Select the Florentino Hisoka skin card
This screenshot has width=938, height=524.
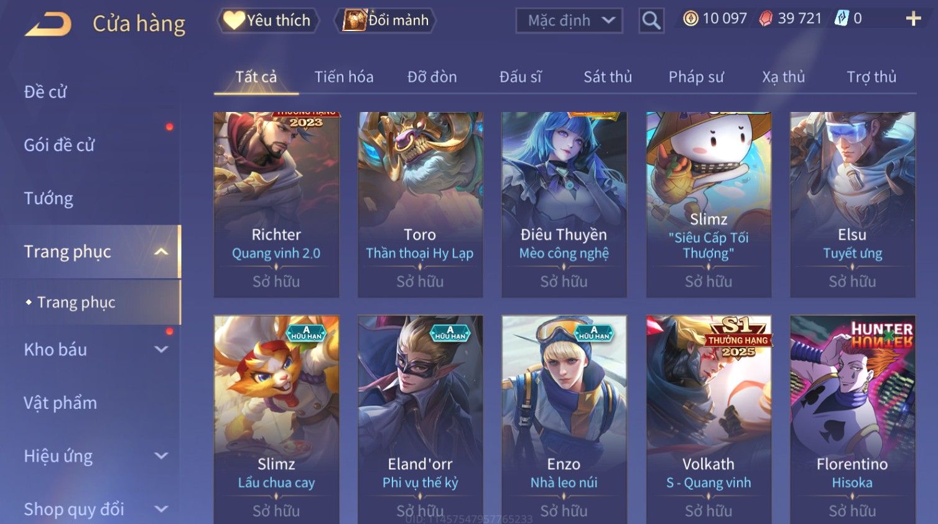[x=852, y=419]
